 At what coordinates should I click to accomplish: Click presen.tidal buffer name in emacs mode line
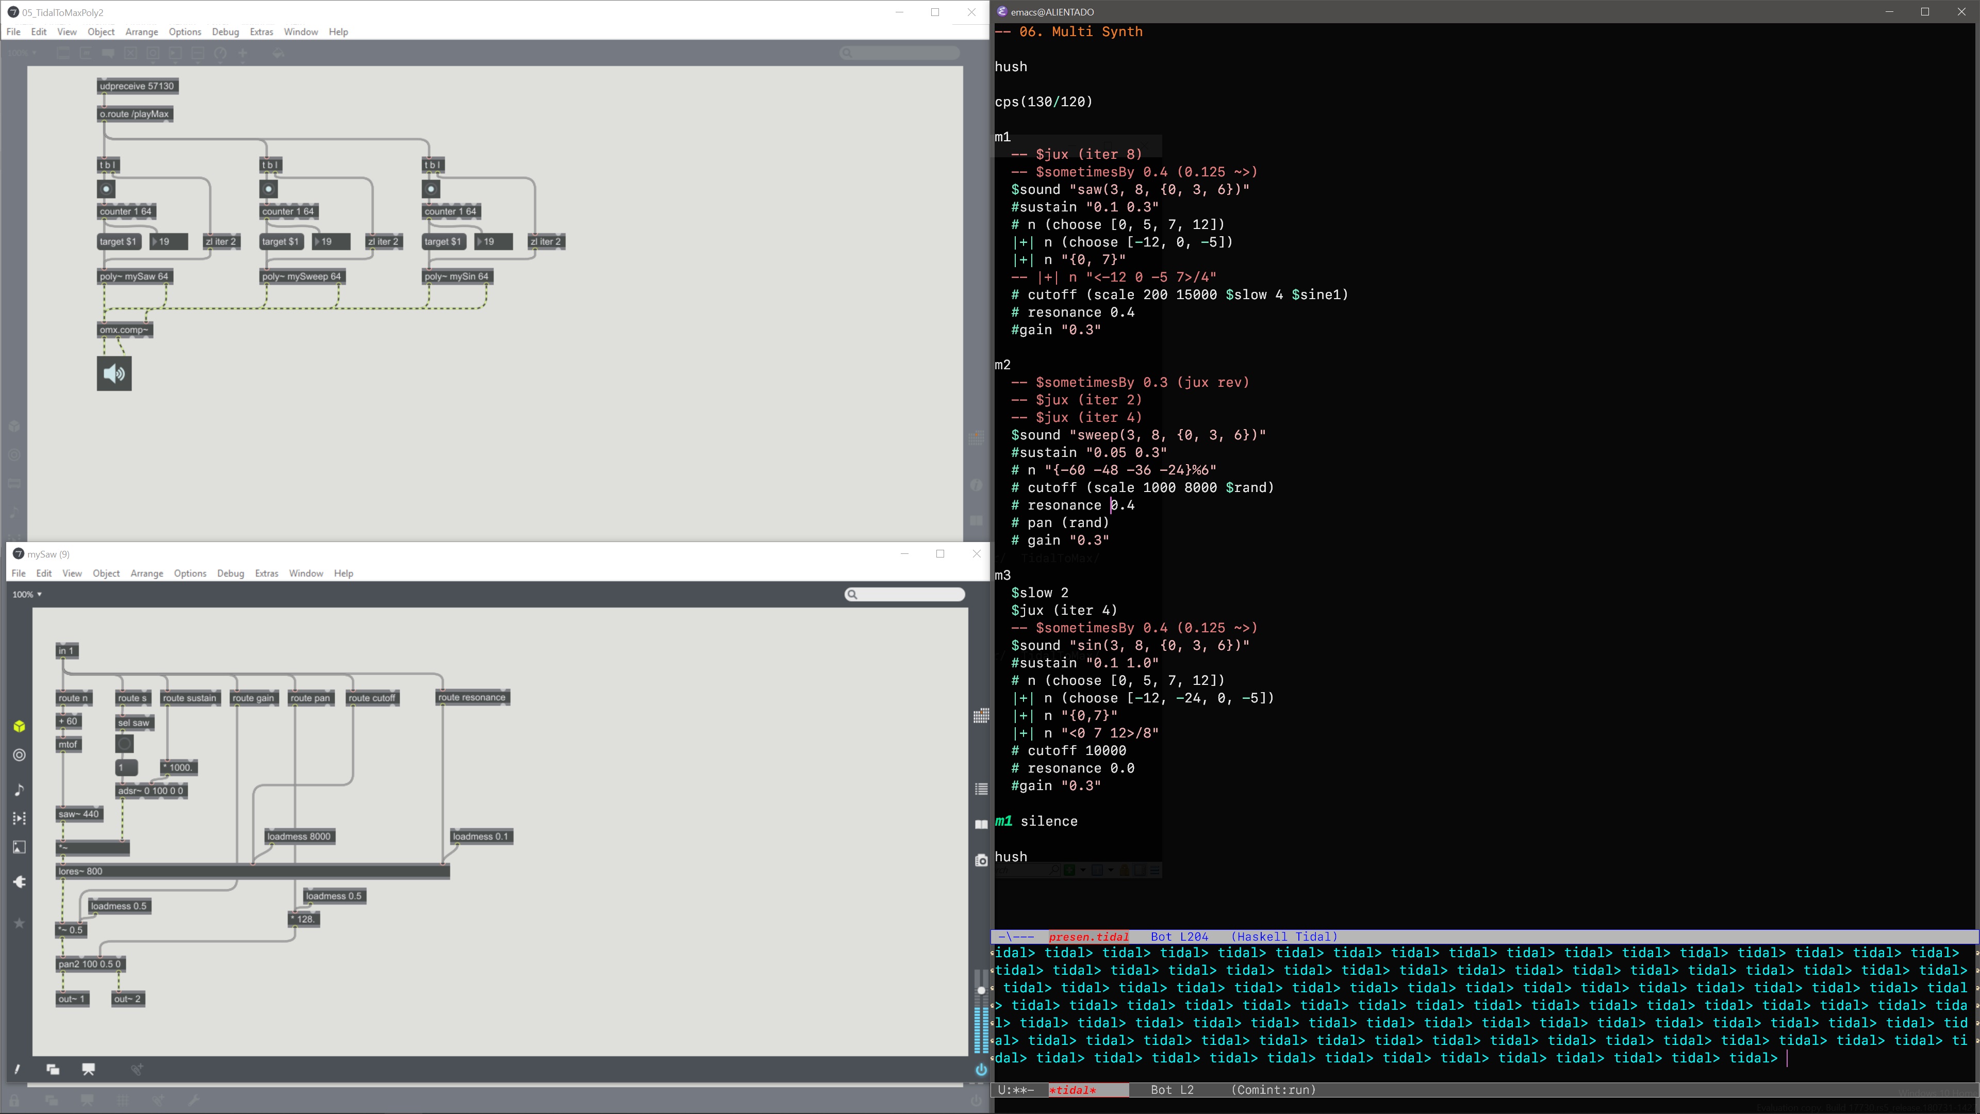point(1088,937)
